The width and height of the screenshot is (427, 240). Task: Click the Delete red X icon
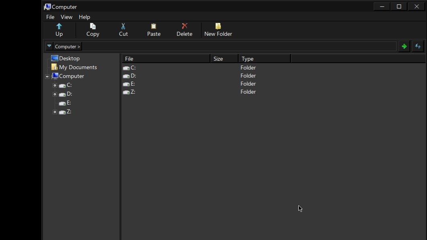click(x=184, y=27)
